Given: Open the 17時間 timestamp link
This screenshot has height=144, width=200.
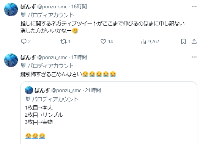Looking at the screenshot, I should pos(79,57).
